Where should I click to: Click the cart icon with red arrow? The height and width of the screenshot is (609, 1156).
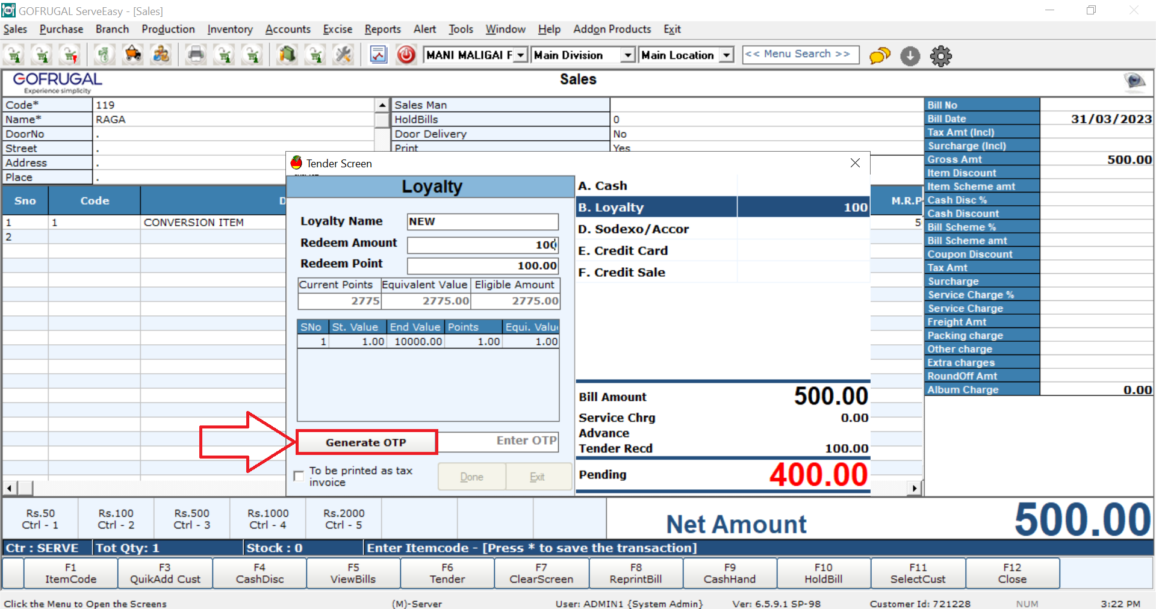71,55
